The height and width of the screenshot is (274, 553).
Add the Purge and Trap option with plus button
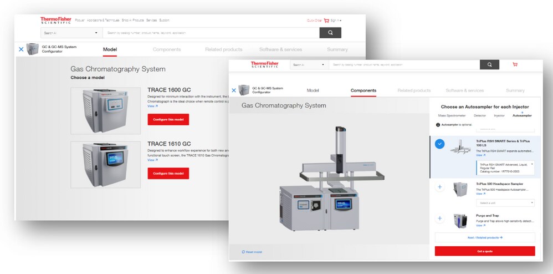pos(439,219)
